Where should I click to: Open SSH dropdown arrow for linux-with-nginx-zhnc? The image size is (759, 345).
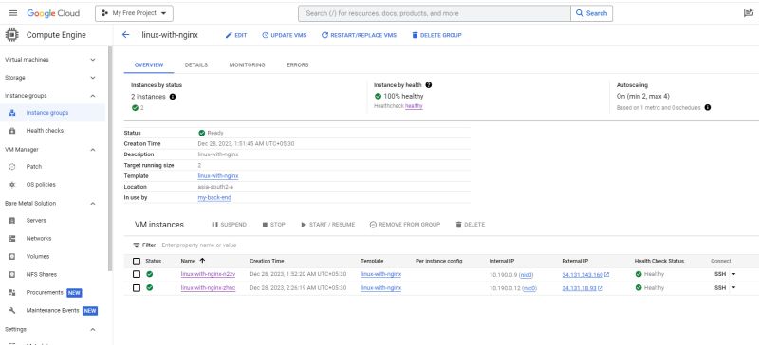coord(733,287)
